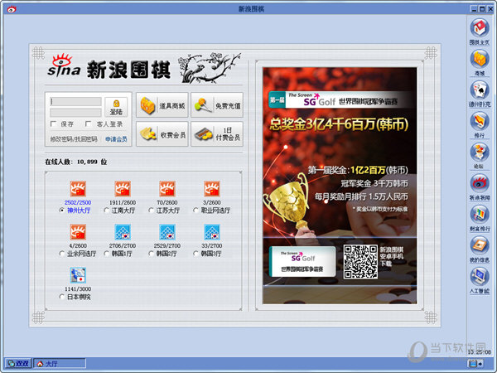Screen dimensions: 497x373
Task: Select the 江南大厅 radio button
Action: click(x=107, y=211)
